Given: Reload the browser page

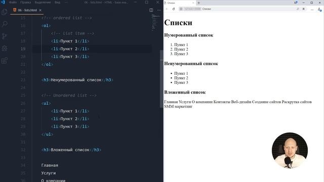Looking at the screenshot, I should tap(174, 9).
